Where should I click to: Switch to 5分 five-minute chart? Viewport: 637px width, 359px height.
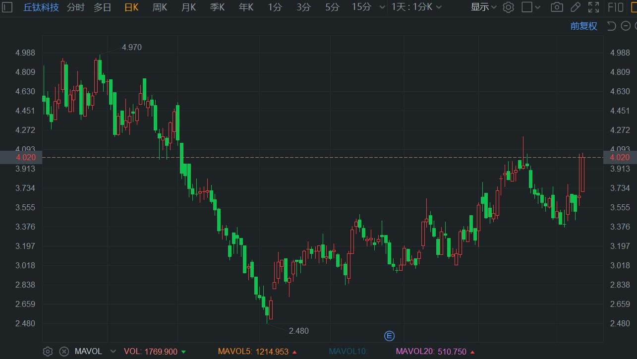pyautogui.click(x=332, y=7)
